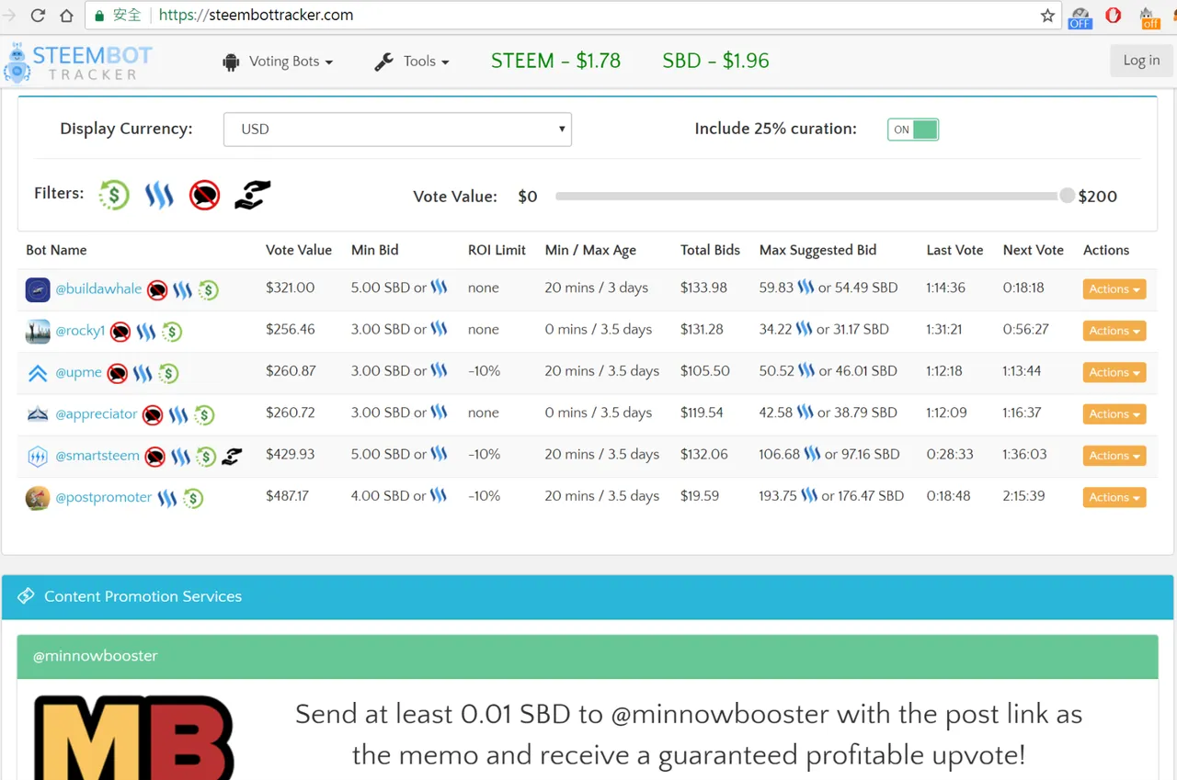Click the Vote Value slider track
The image size is (1177, 780).
point(809,196)
